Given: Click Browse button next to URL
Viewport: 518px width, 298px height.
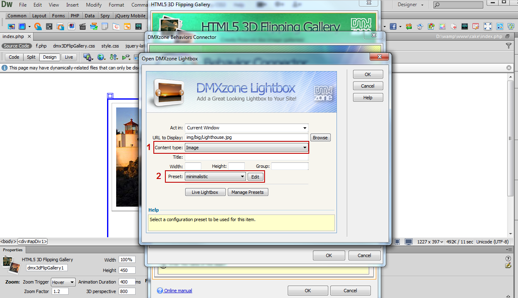Looking at the screenshot, I should click(320, 138).
